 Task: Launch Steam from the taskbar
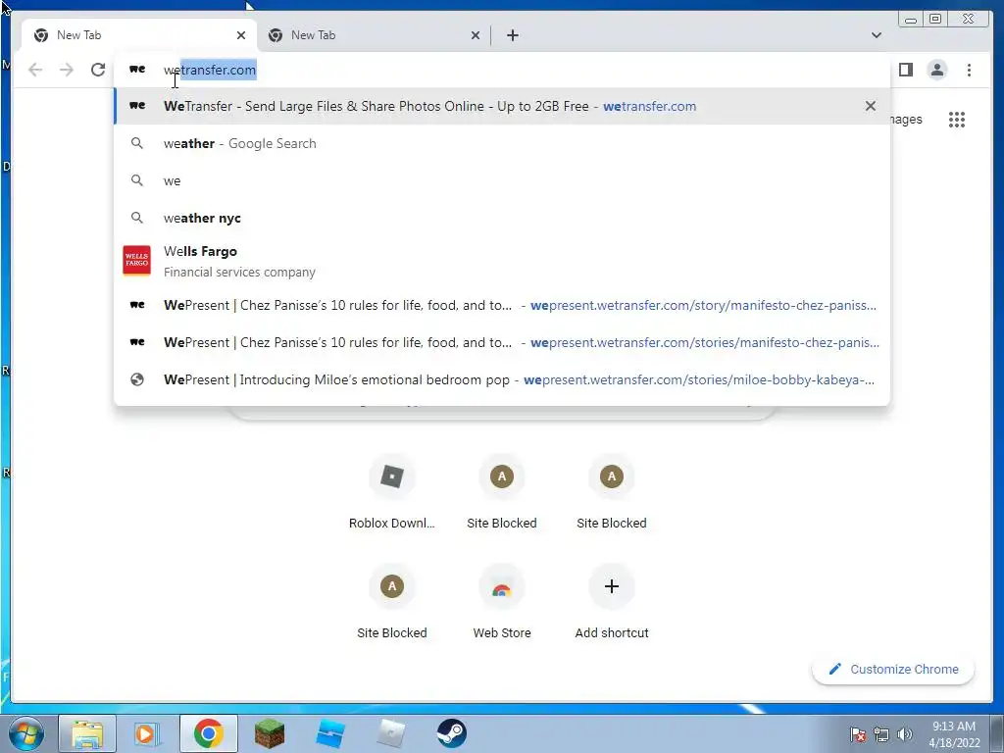(452, 733)
